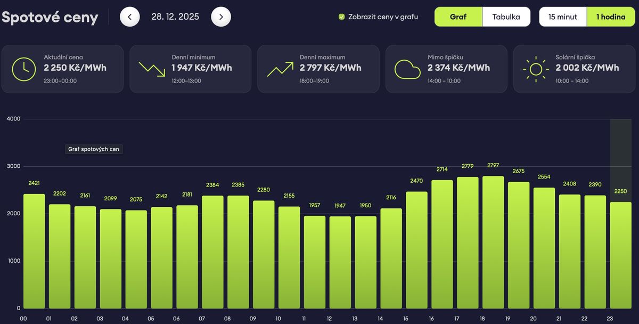This screenshot has width=639, height=324.
Task: Toggle the Zobrazit ceny v grafu checkbox
Action: click(x=342, y=17)
